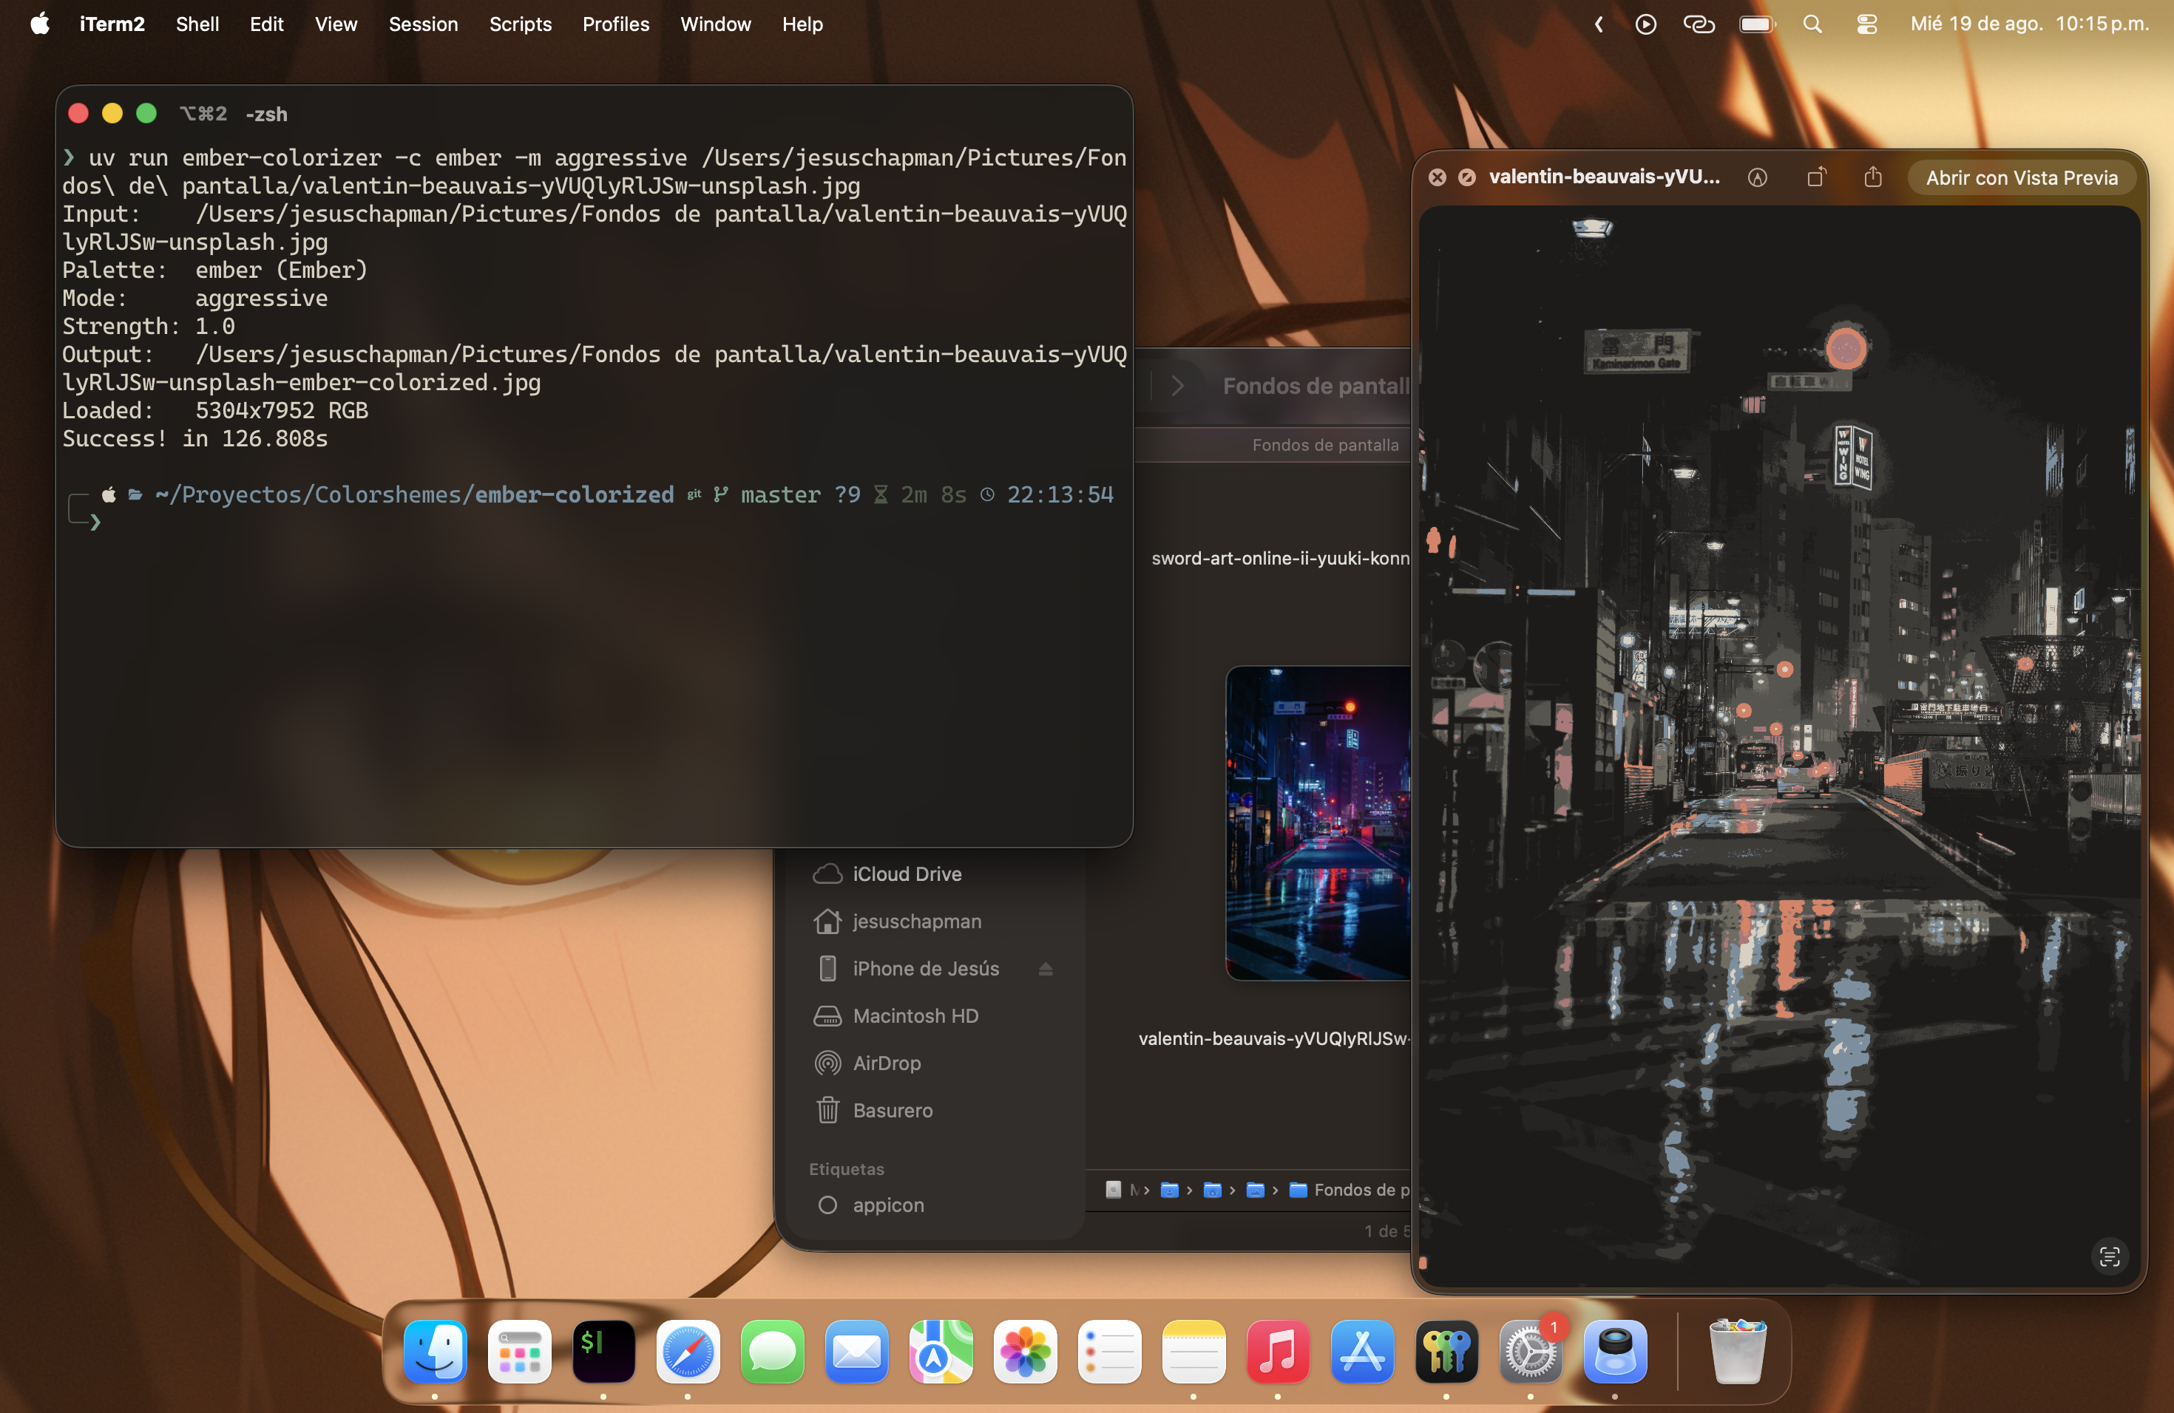Click iTerm2 window title -zsh

(x=265, y=114)
